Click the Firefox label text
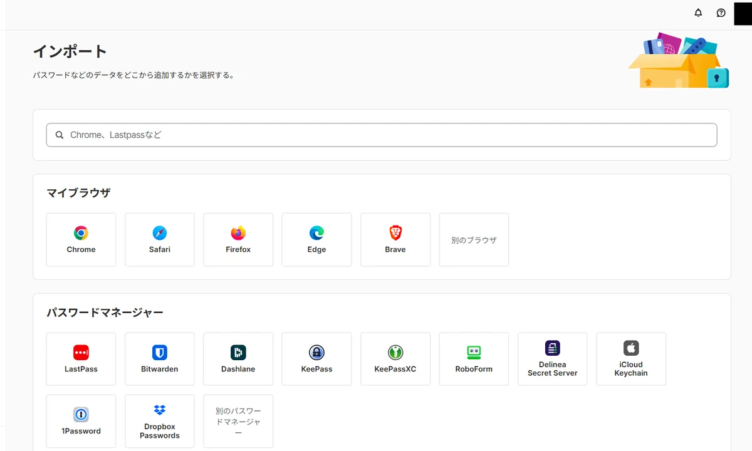 (238, 249)
